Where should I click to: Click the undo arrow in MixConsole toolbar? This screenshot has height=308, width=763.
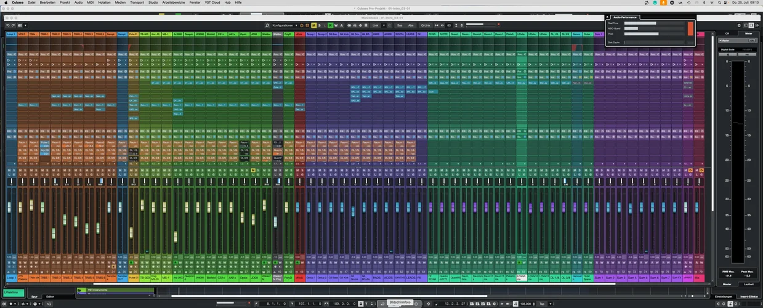(x=8, y=25)
